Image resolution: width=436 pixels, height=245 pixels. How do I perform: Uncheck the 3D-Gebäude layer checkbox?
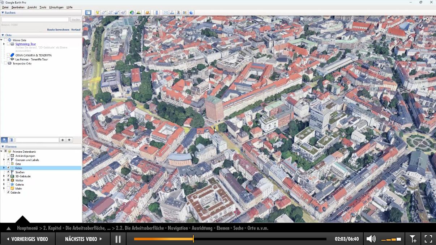tap(8, 176)
